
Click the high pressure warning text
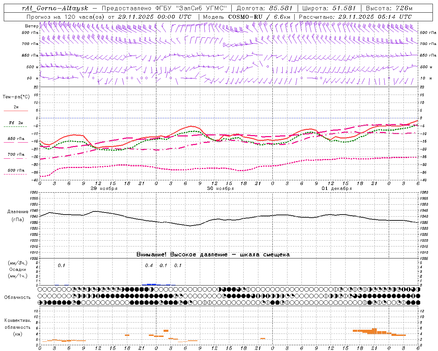point(213,254)
